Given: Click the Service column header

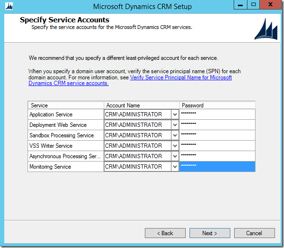Looking at the screenshot, I should coord(66,105).
